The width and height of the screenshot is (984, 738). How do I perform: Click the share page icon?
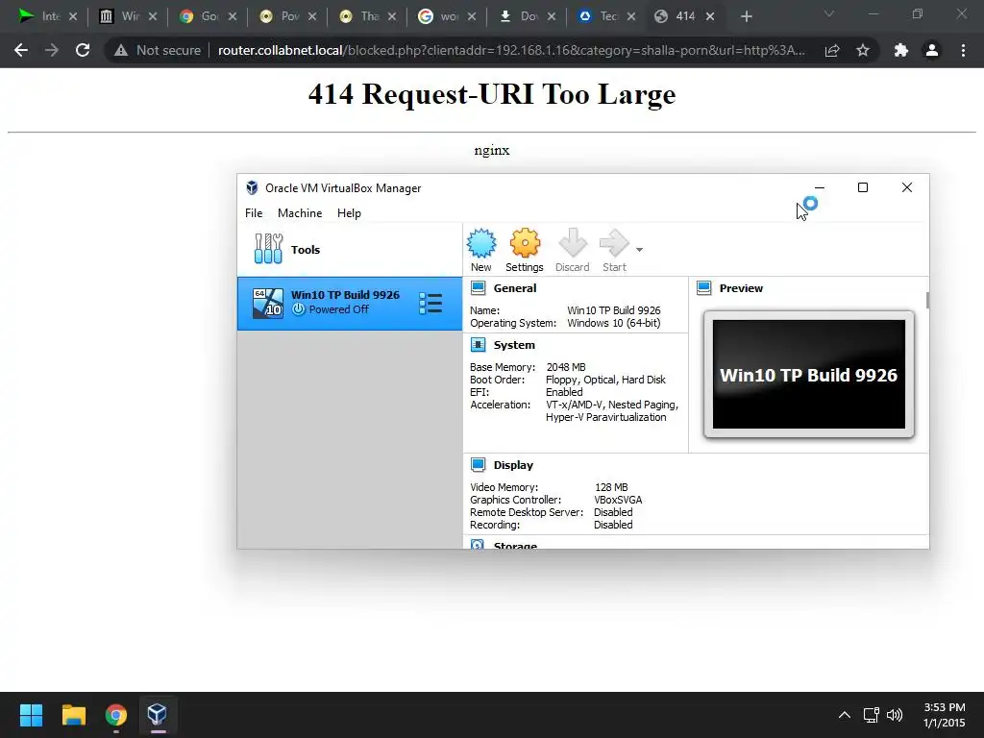(x=832, y=50)
